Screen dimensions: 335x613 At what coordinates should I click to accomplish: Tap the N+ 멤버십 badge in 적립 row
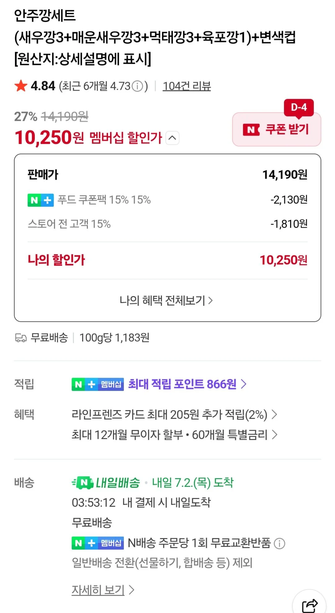[x=97, y=384]
